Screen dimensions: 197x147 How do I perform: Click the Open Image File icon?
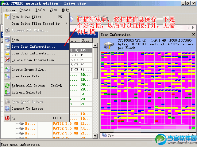(7, 76)
